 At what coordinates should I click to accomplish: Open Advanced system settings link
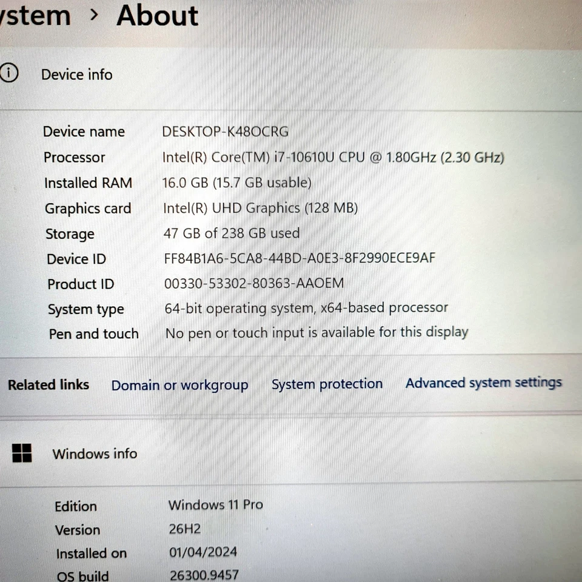click(484, 383)
